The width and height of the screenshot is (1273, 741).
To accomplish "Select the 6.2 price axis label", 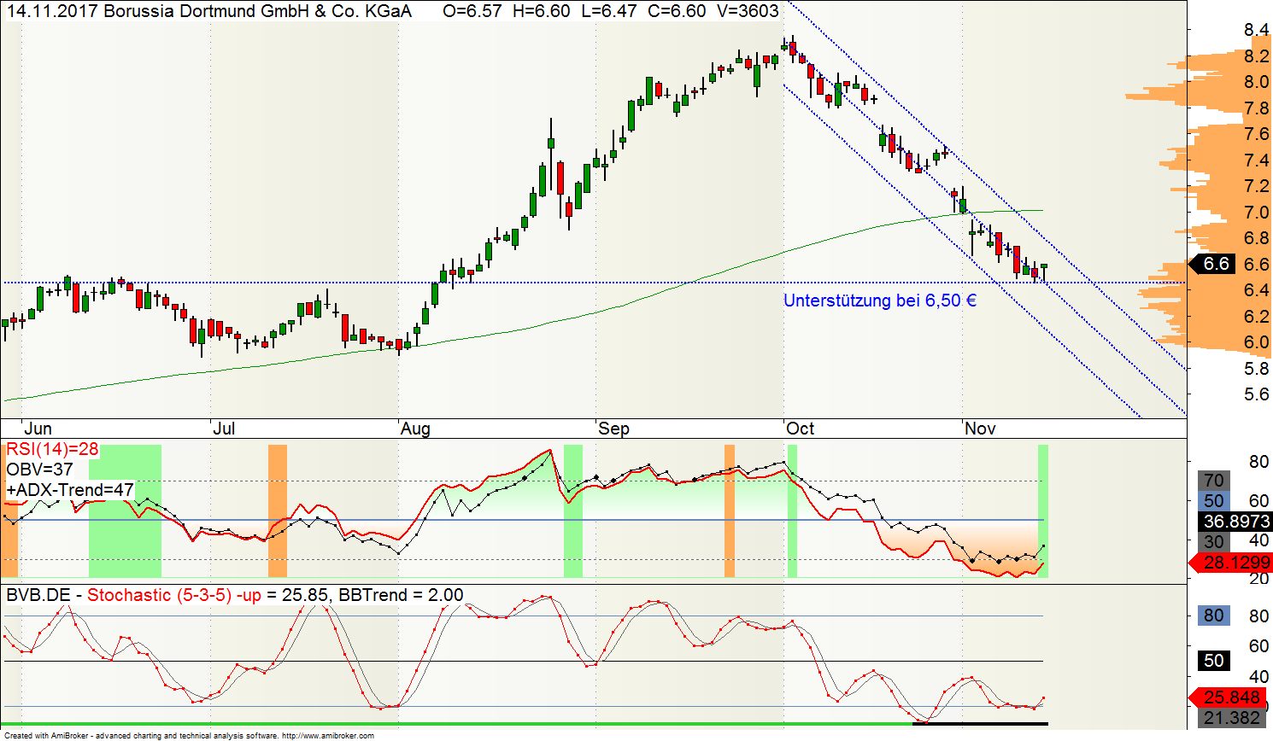I will (1256, 317).
